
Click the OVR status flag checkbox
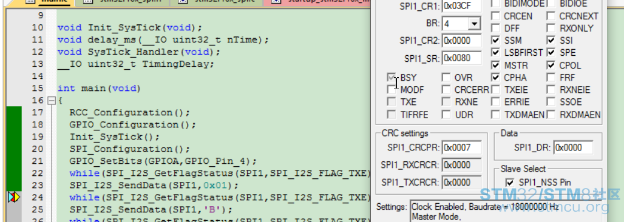(x=446, y=77)
